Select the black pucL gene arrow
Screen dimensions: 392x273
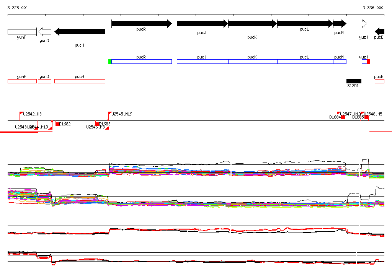click(305, 24)
